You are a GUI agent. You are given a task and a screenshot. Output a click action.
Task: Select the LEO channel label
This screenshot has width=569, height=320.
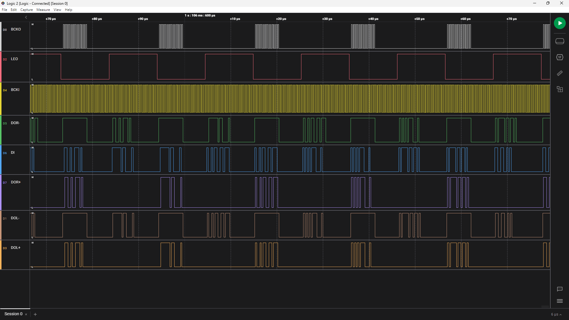15,59
